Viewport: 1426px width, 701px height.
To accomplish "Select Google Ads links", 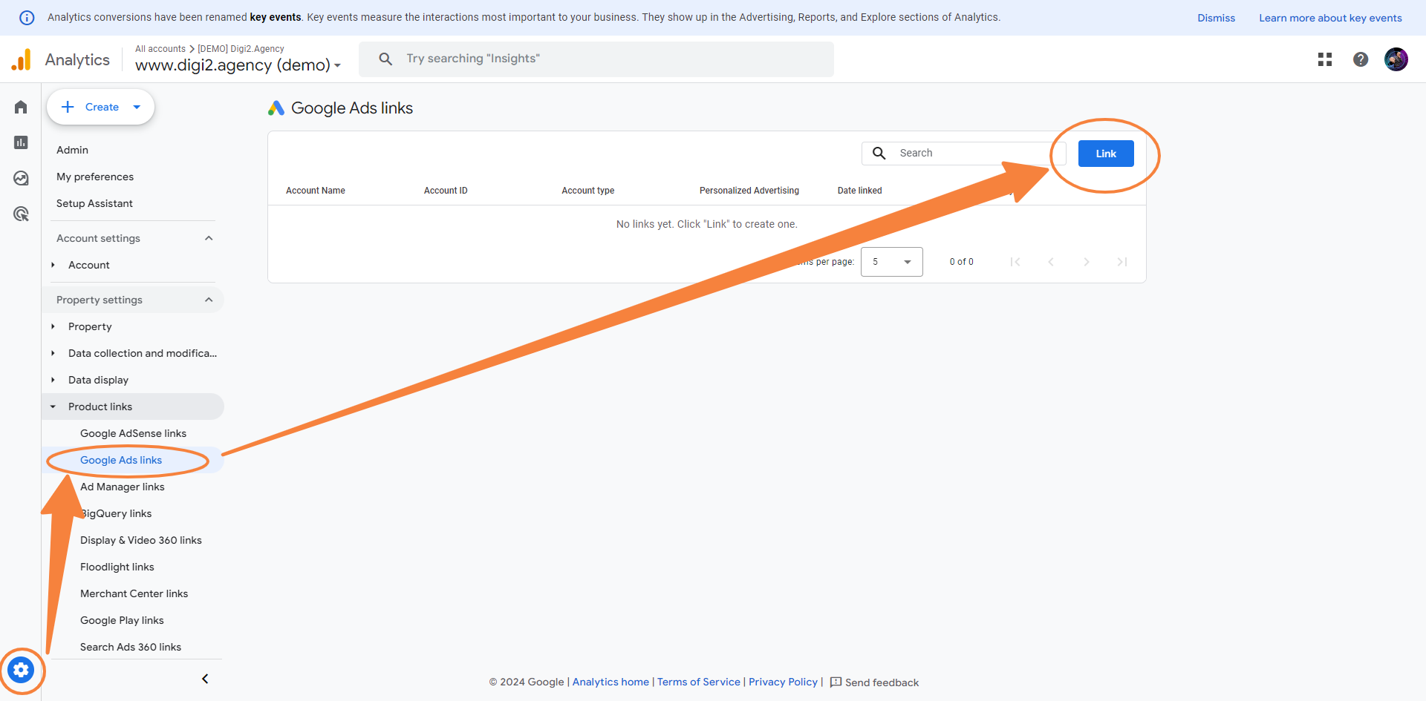I will coord(121,460).
